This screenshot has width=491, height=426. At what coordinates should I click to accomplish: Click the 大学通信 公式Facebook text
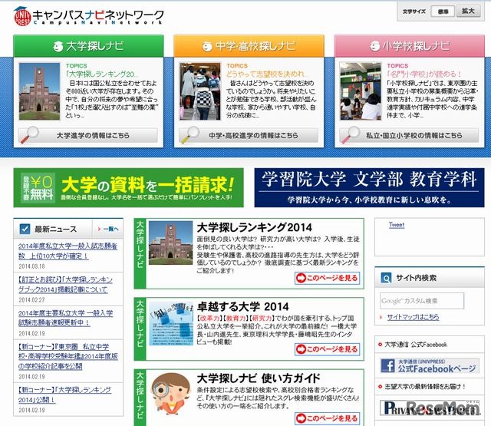[416, 345]
